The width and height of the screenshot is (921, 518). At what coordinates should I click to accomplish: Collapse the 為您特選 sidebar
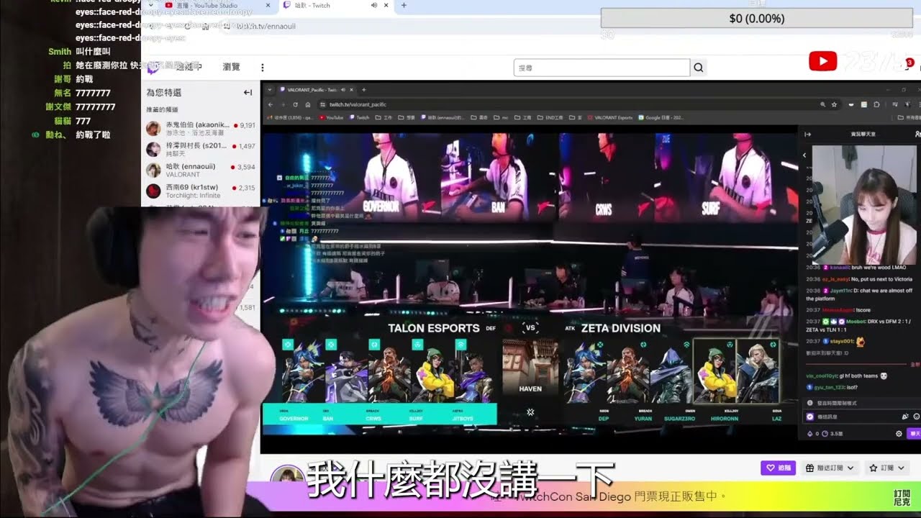pos(248,92)
